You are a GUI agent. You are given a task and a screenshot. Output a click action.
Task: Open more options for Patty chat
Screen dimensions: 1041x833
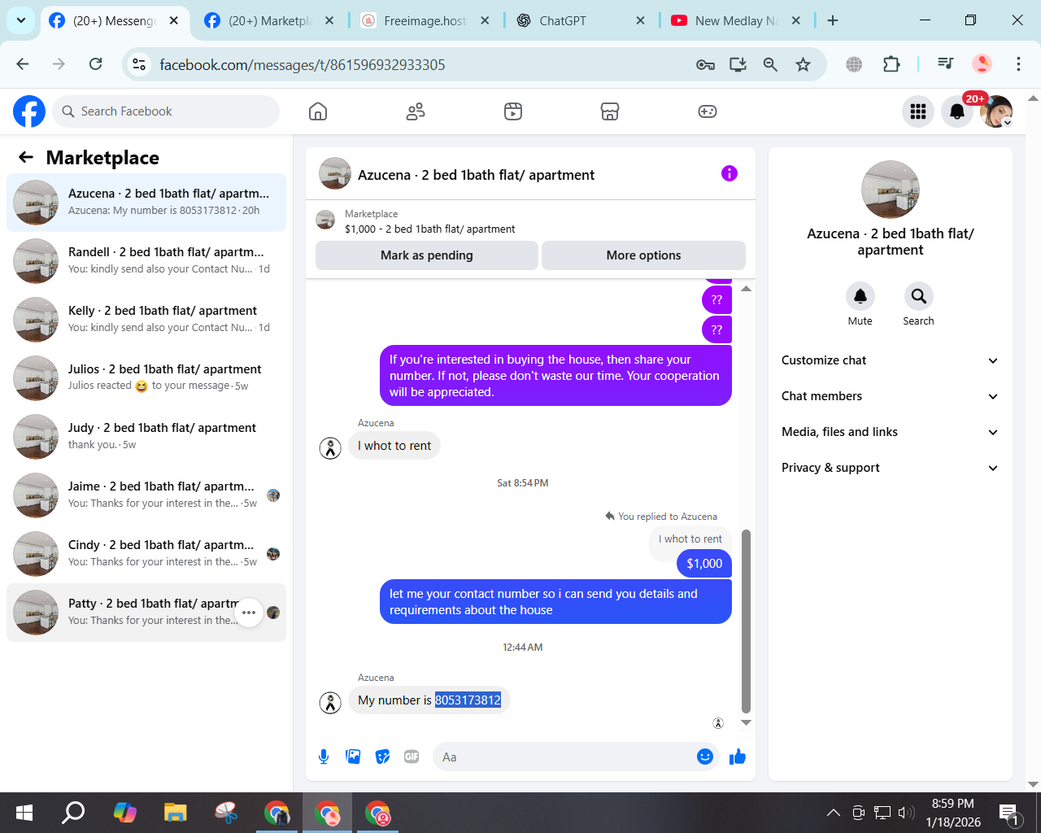(x=249, y=613)
